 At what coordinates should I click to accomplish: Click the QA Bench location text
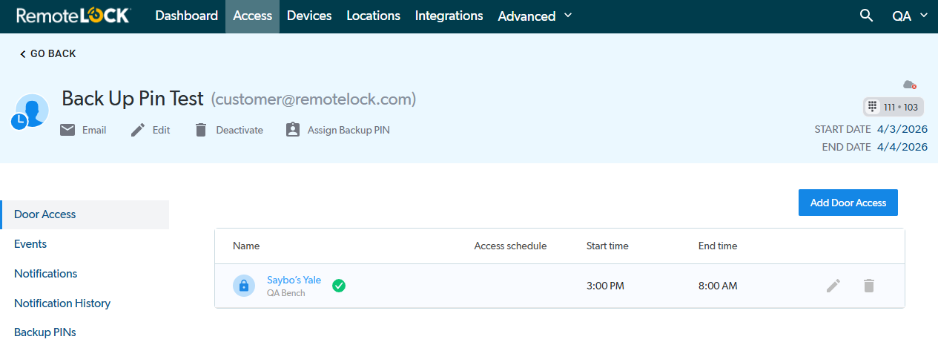[x=286, y=293]
